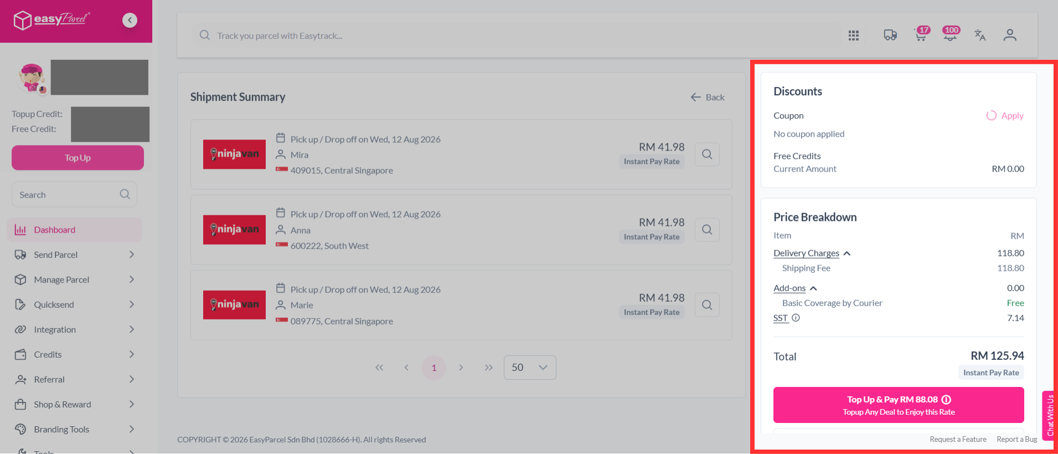Open the 50 per page dropdown
Screen dimensions: 1058x454
click(530, 368)
